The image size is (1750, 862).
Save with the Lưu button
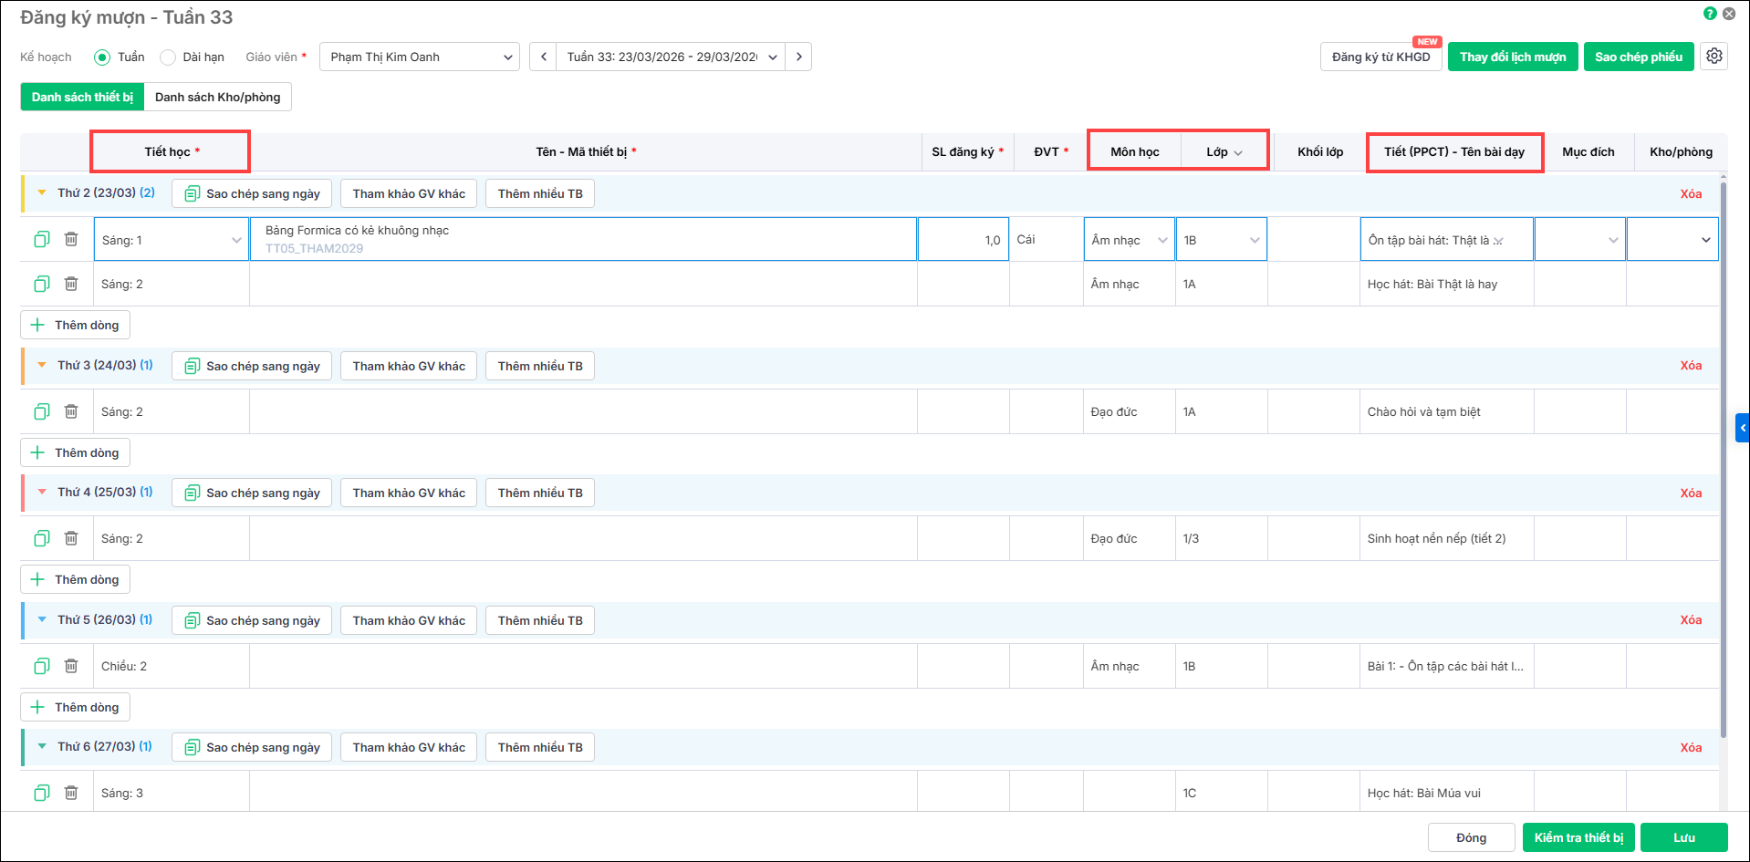pos(1684,837)
